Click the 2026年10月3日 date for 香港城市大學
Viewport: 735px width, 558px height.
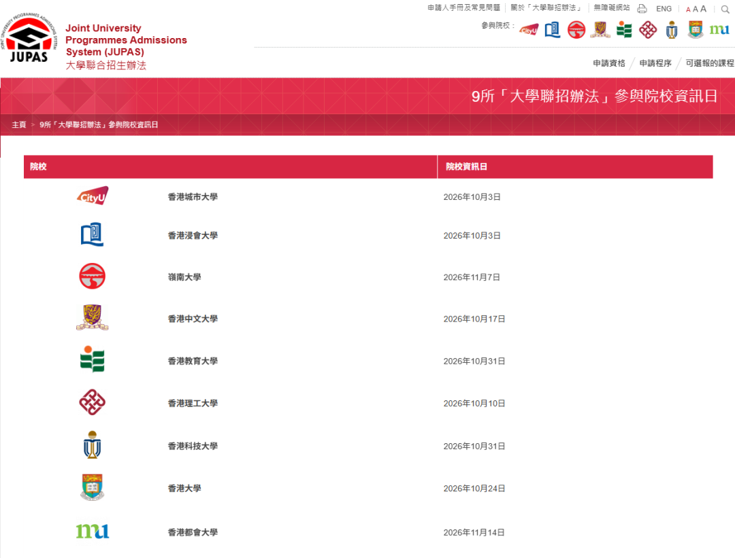coord(472,197)
